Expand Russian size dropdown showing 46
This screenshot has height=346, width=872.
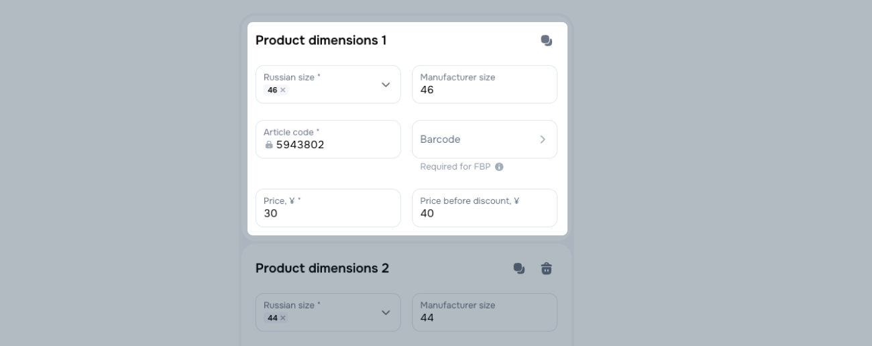tap(386, 84)
